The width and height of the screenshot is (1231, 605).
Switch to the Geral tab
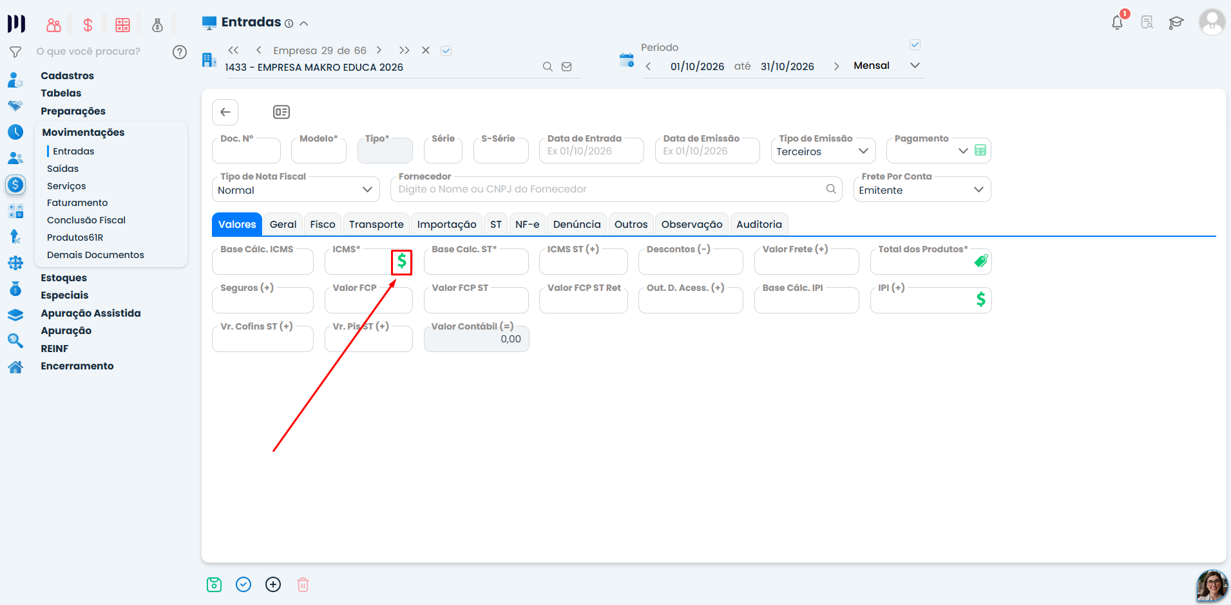[283, 224]
